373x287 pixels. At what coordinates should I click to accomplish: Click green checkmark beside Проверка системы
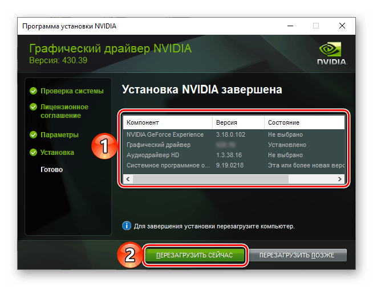tap(33, 91)
